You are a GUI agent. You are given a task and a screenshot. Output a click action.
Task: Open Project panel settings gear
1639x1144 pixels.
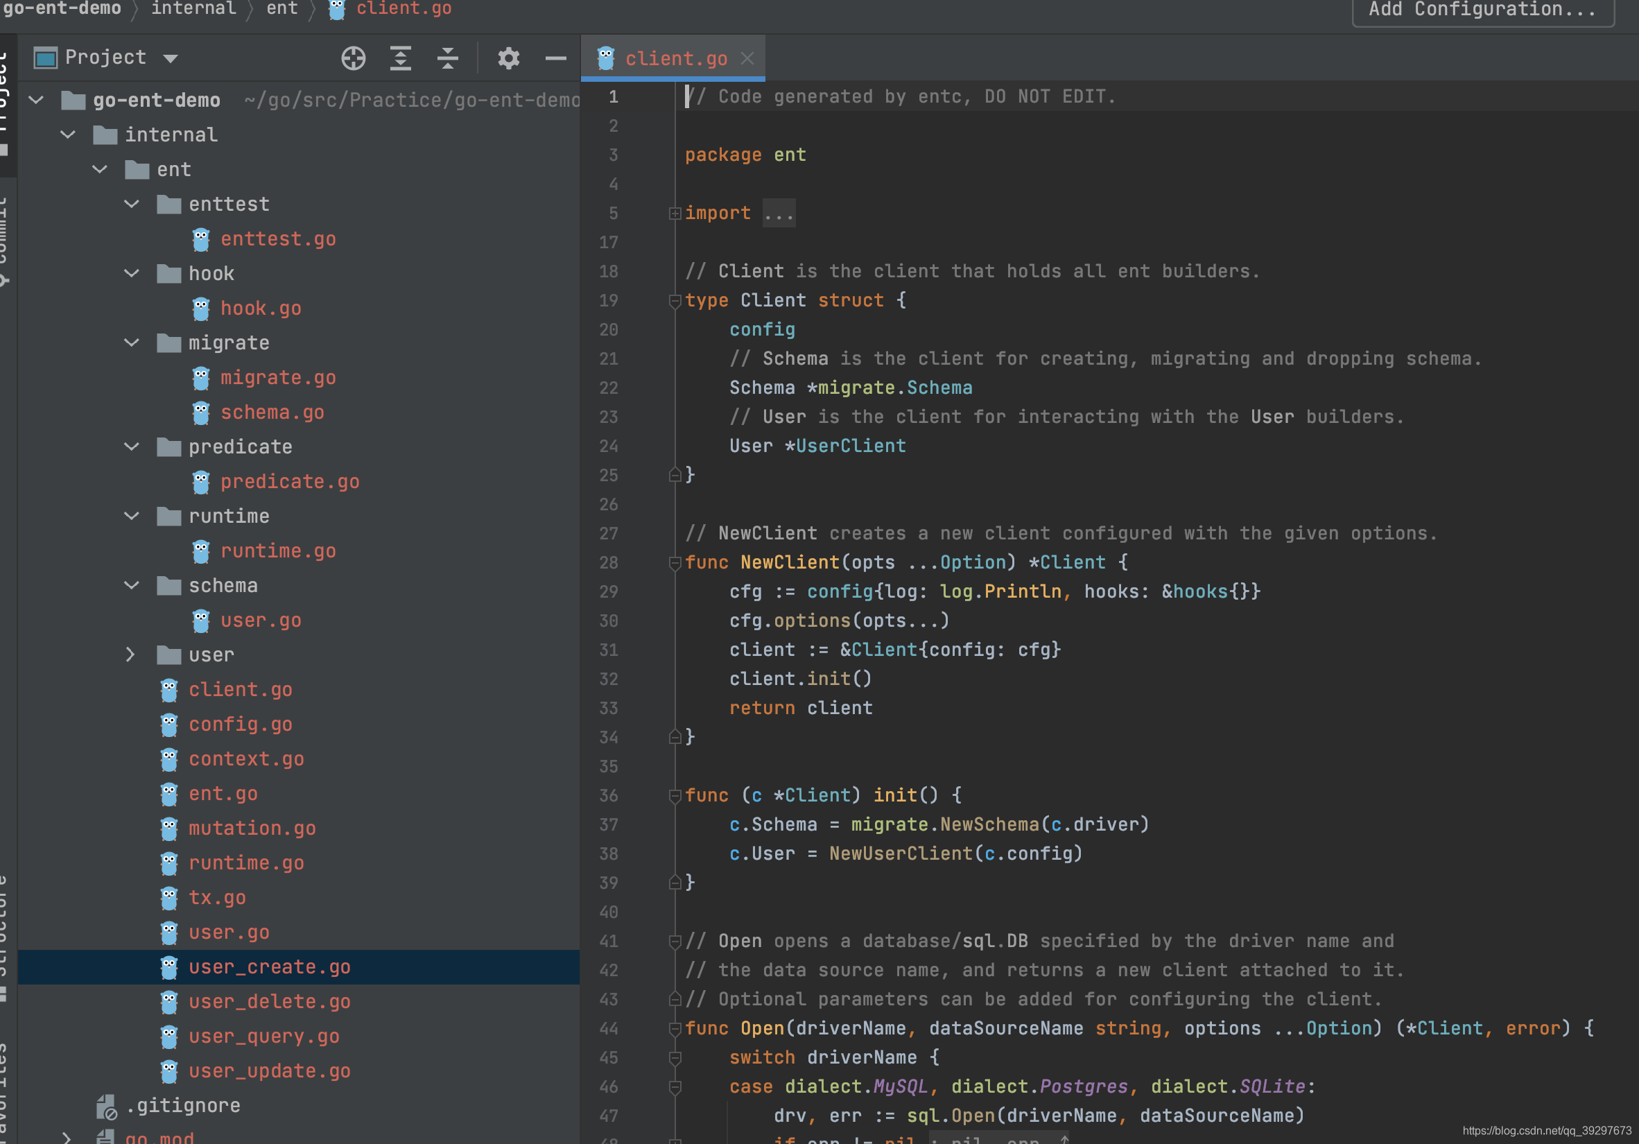pyautogui.click(x=508, y=58)
